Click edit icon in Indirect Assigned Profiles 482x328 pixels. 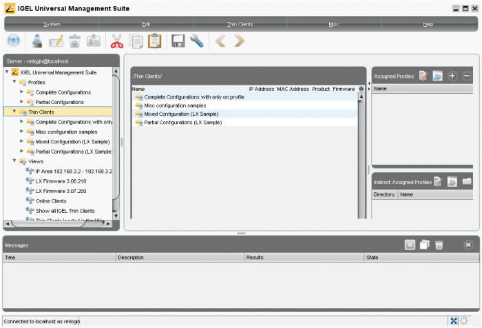click(x=438, y=181)
